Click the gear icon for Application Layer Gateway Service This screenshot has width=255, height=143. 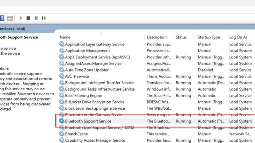click(62, 44)
